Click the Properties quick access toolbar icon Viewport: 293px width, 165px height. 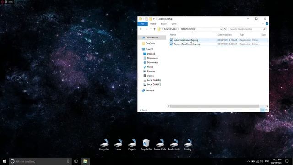tap(146, 19)
